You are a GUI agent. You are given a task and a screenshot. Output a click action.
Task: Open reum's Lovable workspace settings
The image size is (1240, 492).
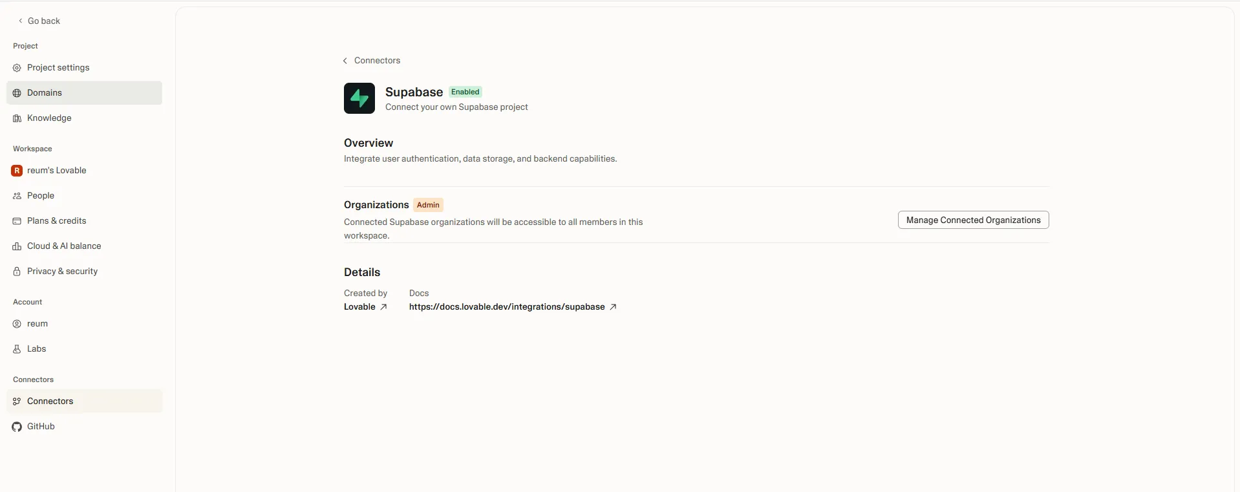84,171
